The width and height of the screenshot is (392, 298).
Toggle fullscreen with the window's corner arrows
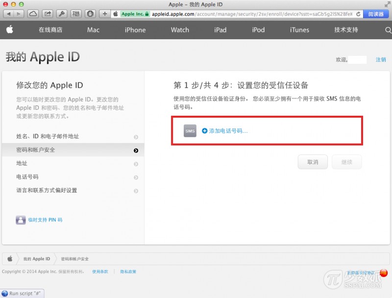[387, 4]
